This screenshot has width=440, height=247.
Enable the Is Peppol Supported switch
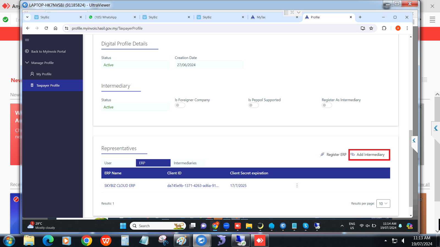pyautogui.click(x=253, y=105)
